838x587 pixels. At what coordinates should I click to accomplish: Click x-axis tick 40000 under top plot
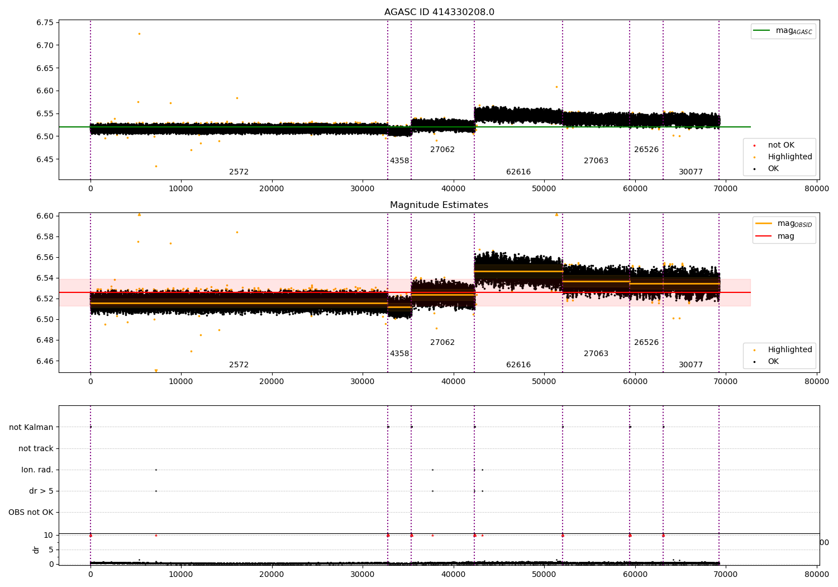(x=453, y=189)
